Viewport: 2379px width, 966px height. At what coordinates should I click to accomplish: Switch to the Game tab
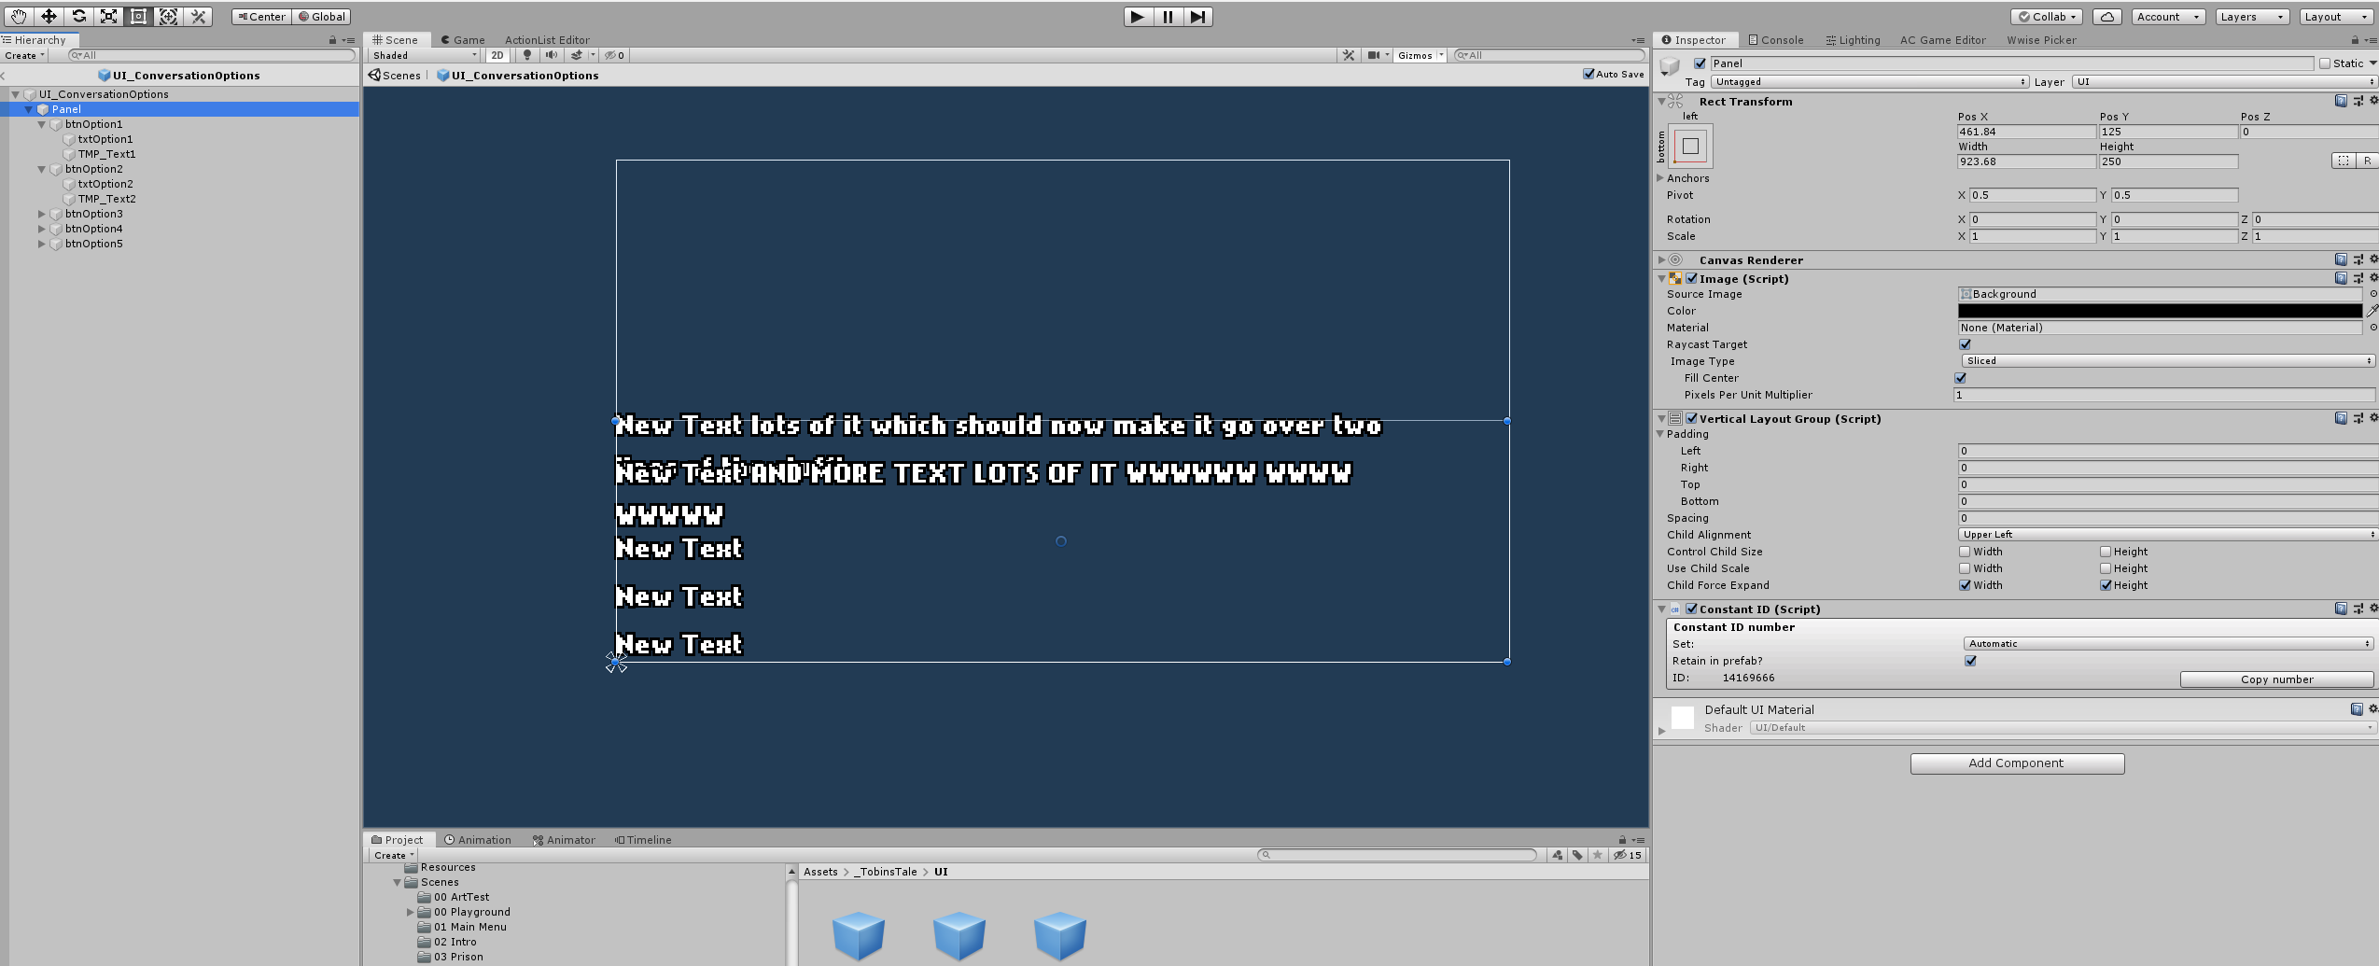[463, 39]
